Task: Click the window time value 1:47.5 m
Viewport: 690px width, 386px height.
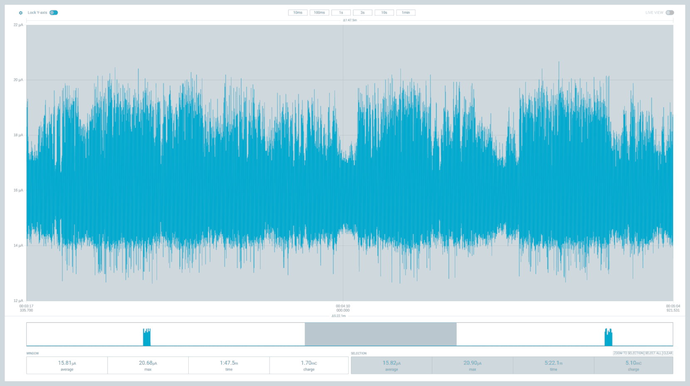Action: tap(229, 363)
